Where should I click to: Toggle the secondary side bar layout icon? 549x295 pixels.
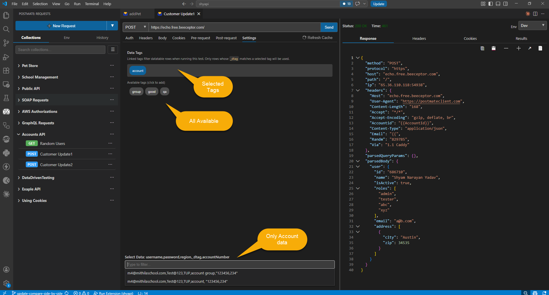click(x=505, y=4)
